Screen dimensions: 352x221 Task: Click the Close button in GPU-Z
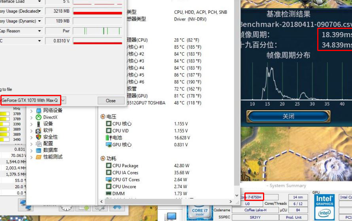click(x=111, y=101)
